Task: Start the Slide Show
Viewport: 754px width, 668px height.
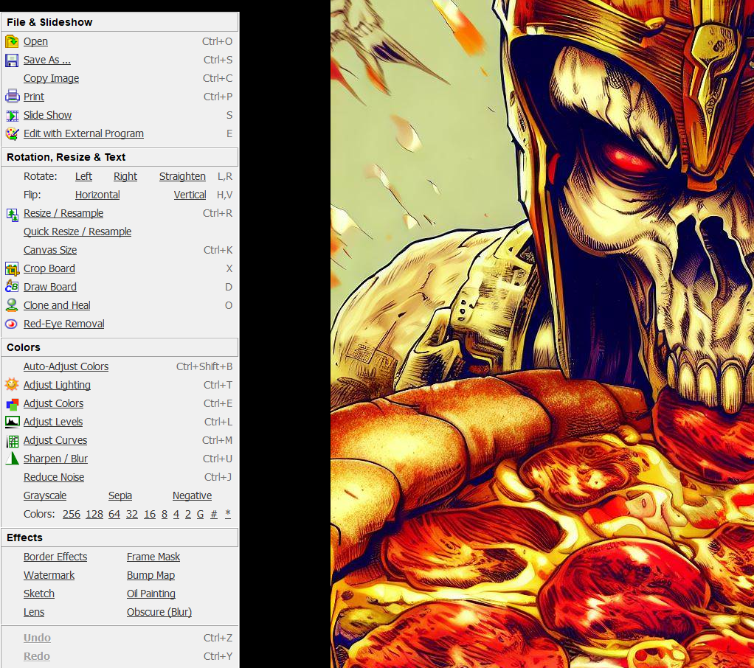Action: 48,115
